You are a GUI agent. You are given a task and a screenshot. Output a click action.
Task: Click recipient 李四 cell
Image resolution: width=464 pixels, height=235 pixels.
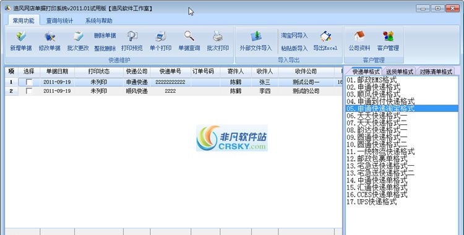pos(265,91)
